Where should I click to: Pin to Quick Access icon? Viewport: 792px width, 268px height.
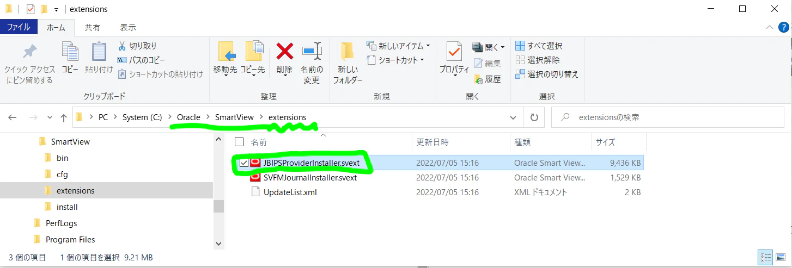pyautogui.click(x=29, y=52)
